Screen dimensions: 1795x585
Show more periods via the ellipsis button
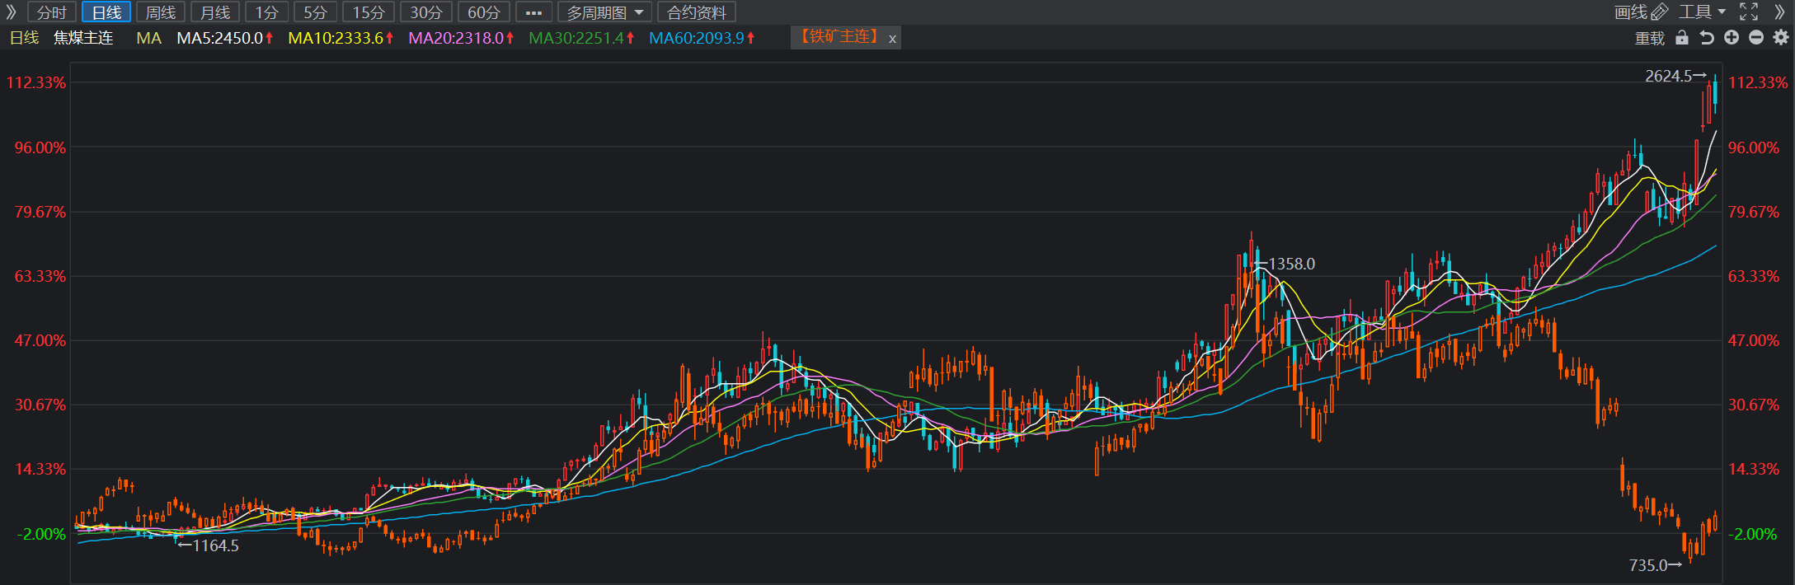point(533,12)
